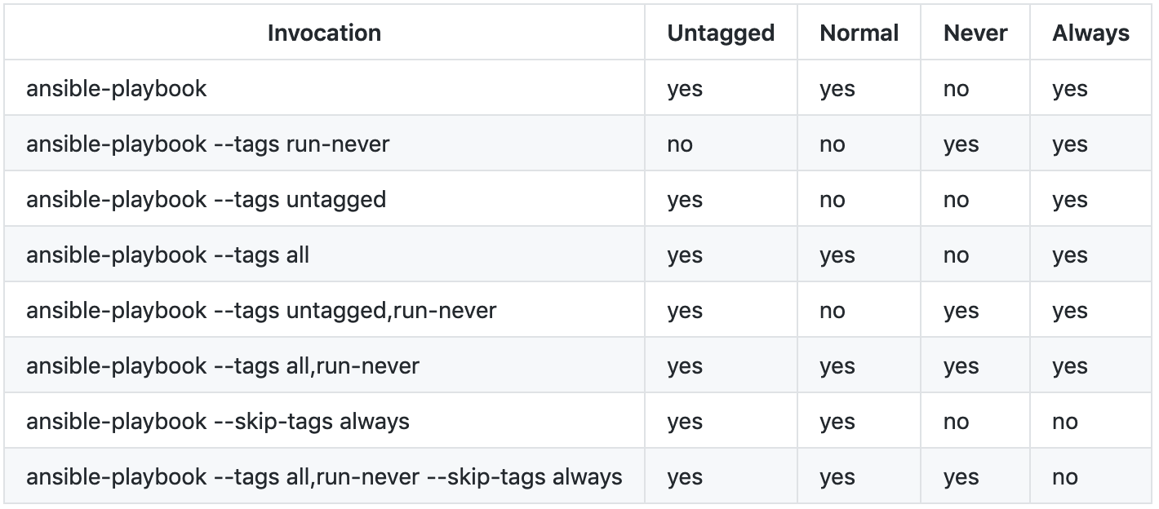Screen dimensions: 1159x509
Task: Click the Invocation column header
Action: coord(324,33)
